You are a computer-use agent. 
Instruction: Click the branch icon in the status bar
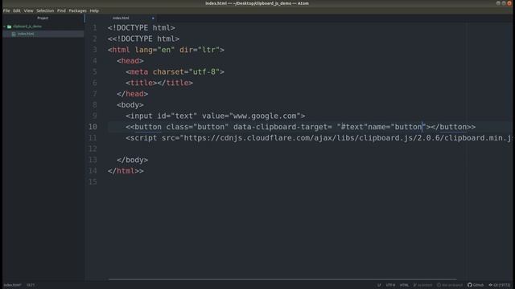[x=415, y=285]
